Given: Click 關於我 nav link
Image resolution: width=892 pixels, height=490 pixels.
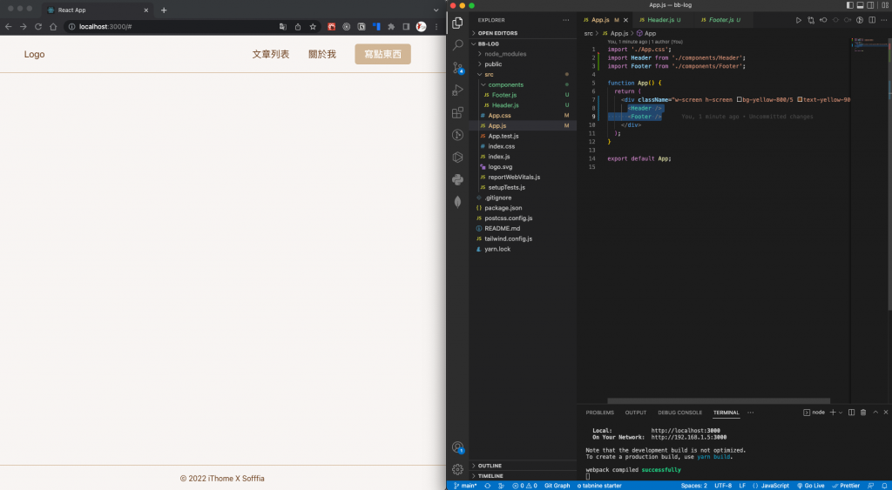Looking at the screenshot, I should click(322, 55).
